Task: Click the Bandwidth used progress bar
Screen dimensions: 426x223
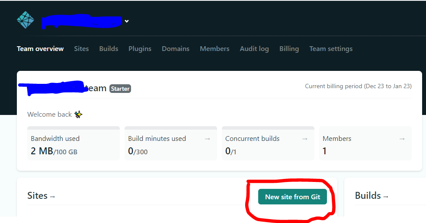Action: pos(74,128)
